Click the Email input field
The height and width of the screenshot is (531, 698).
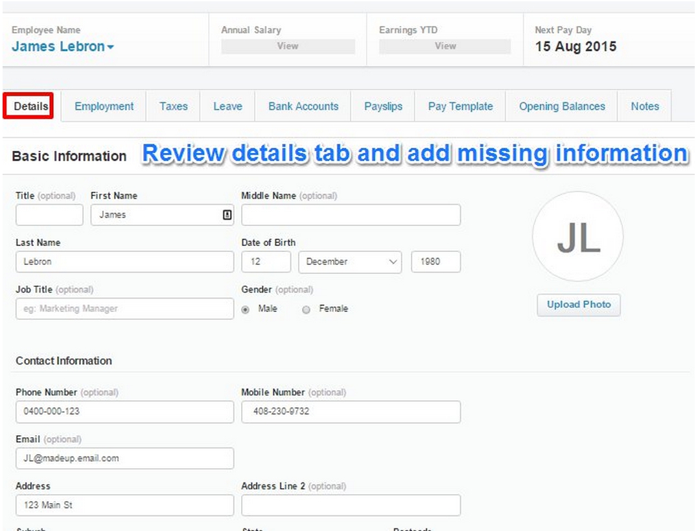click(x=124, y=458)
